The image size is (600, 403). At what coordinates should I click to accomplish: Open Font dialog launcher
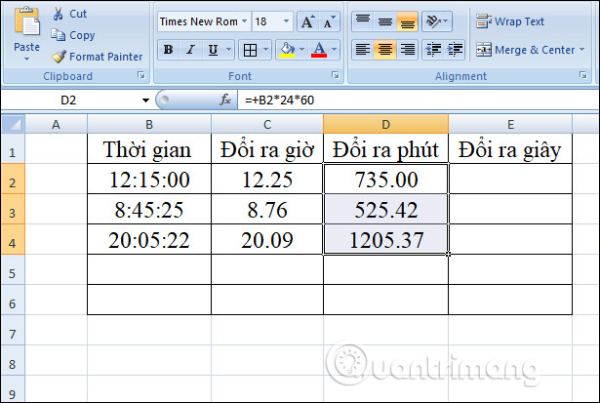(336, 75)
